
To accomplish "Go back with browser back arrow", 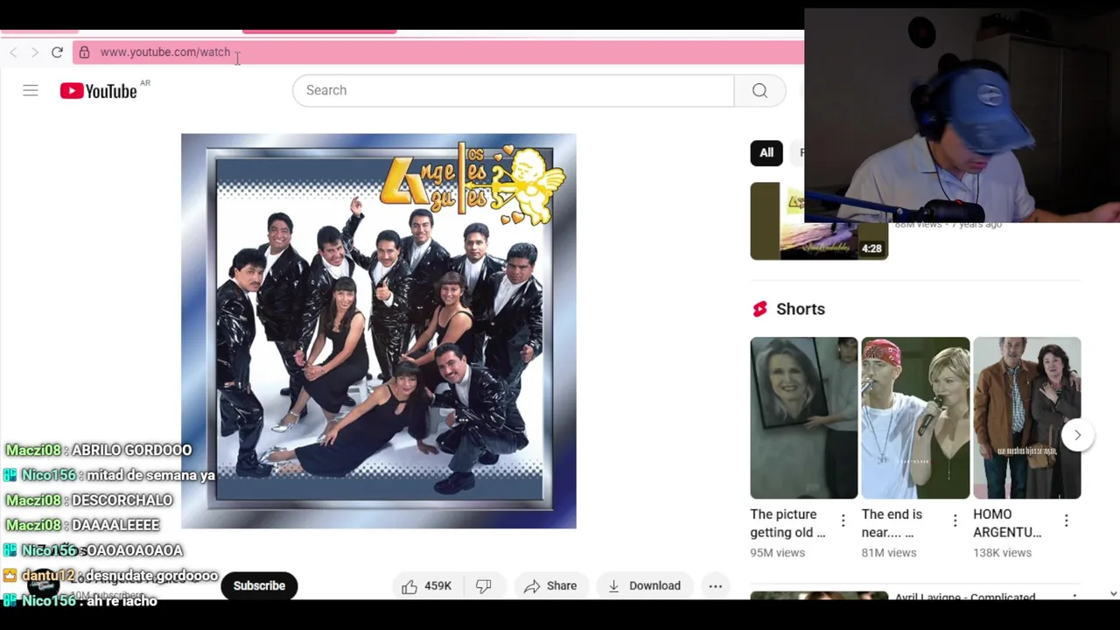I will pos(13,52).
